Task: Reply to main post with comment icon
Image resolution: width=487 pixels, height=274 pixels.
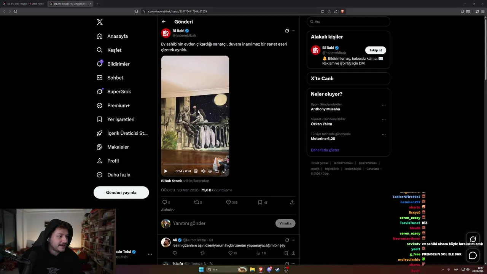Action: [165, 202]
